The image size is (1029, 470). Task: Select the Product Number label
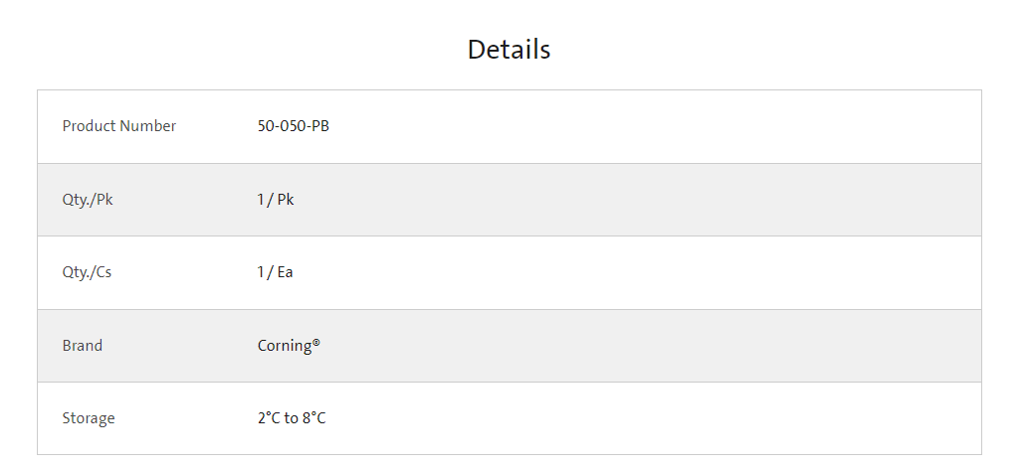pos(118,126)
